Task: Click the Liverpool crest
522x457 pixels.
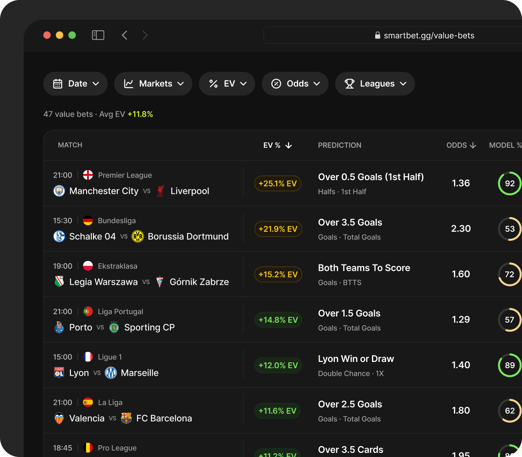Action: coord(160,191)
